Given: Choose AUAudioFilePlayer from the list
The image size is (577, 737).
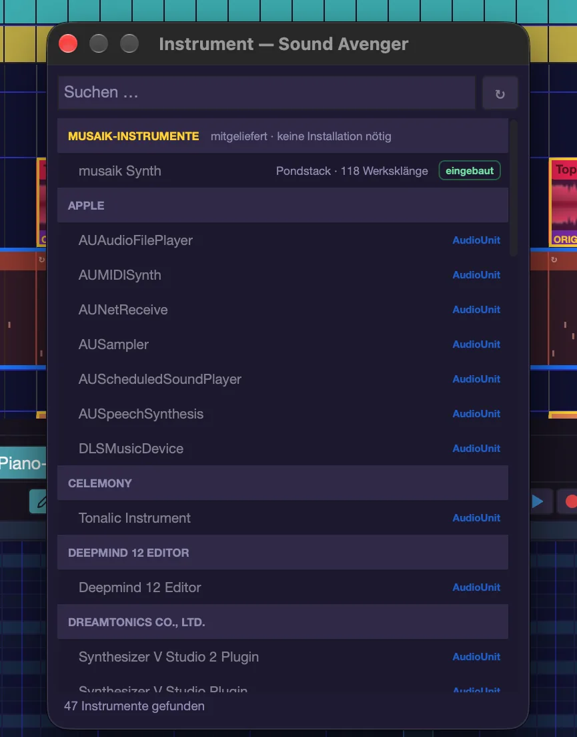Looking at the screenshot, I should tap(283, 240).
